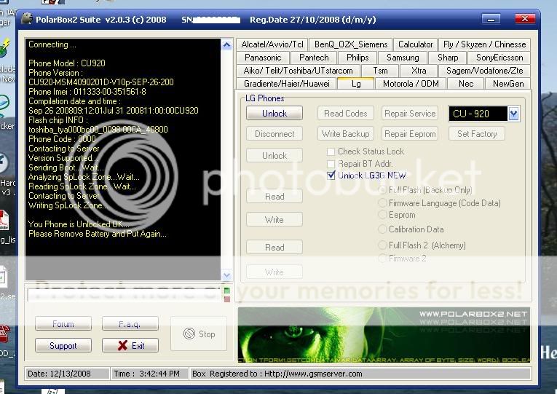Screen dimensions: 557x394
Task: Click the CU - 920 model field
Action: tap(478, 114)
